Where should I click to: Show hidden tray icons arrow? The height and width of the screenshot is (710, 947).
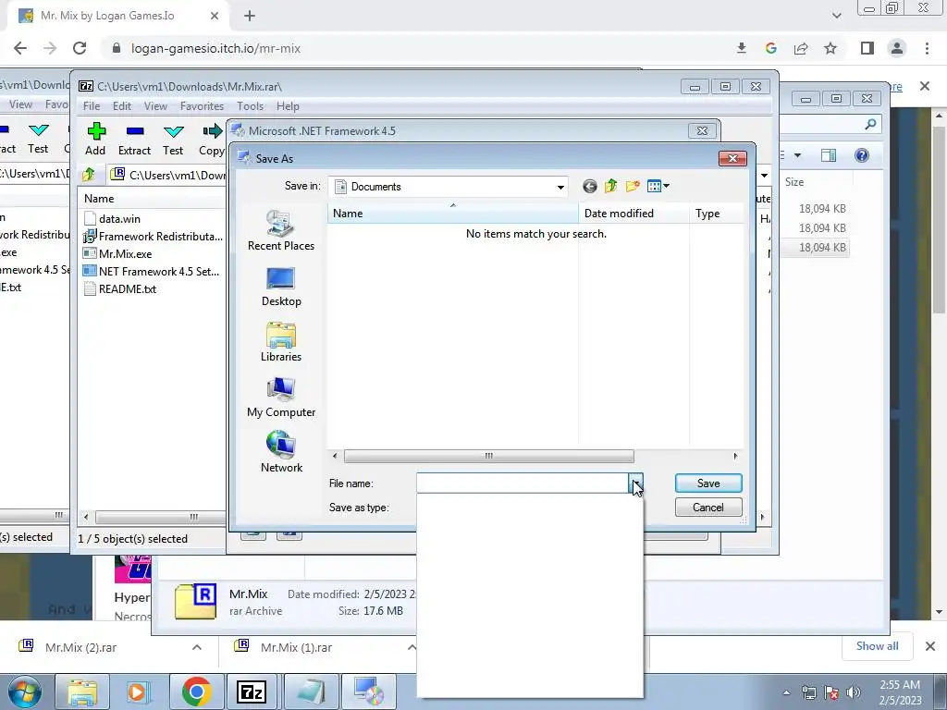[x=786, y=692]
